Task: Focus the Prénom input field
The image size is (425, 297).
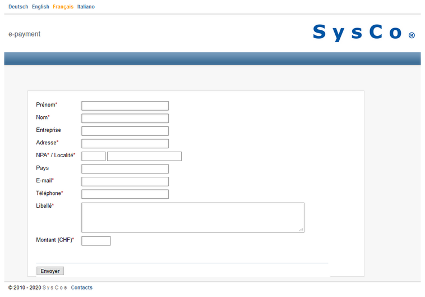Action: point(125,106)
